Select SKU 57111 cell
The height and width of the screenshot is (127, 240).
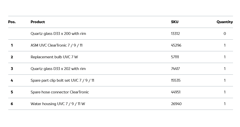(175, 57)
